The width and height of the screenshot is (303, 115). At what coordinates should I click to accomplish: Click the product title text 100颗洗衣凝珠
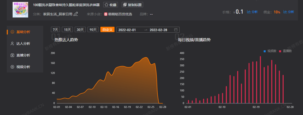(x=66, y=5)
